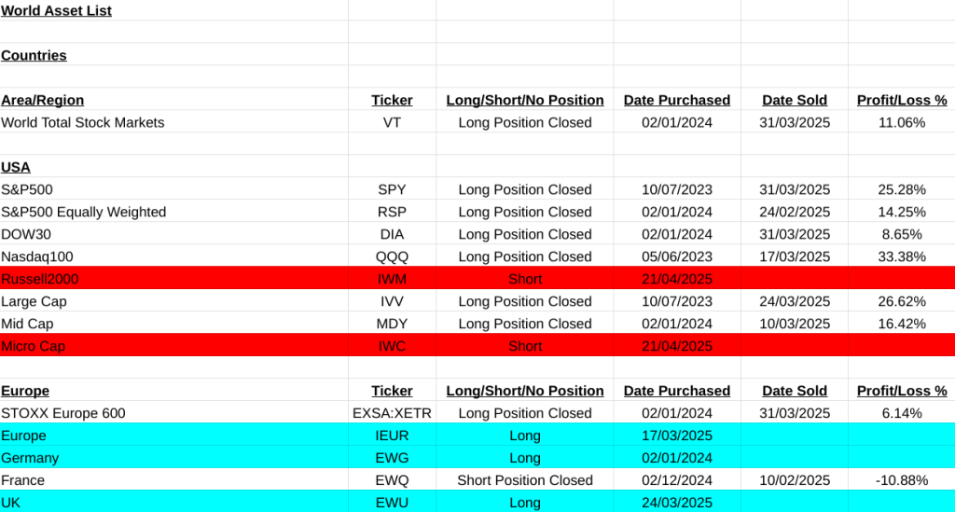Click the red Micro Cap cell
This screenshot has height=512, width=955.
(33, 346)
